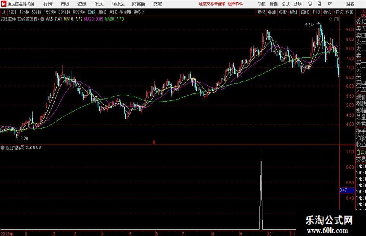Open the F10 company info button

(x=316, y=12)
